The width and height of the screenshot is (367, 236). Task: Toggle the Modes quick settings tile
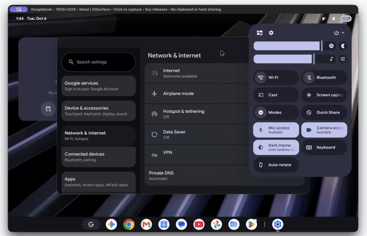276,112
